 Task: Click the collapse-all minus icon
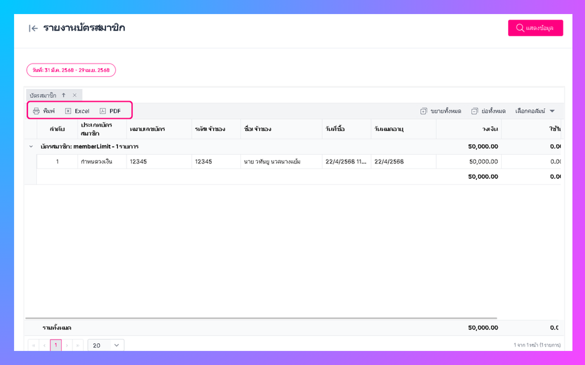(x=474, y=111)
